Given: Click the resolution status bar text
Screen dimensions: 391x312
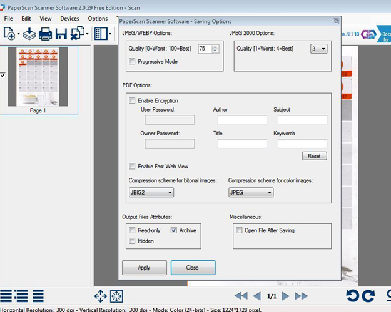Looking at the screenshot, I should [131, 310].
